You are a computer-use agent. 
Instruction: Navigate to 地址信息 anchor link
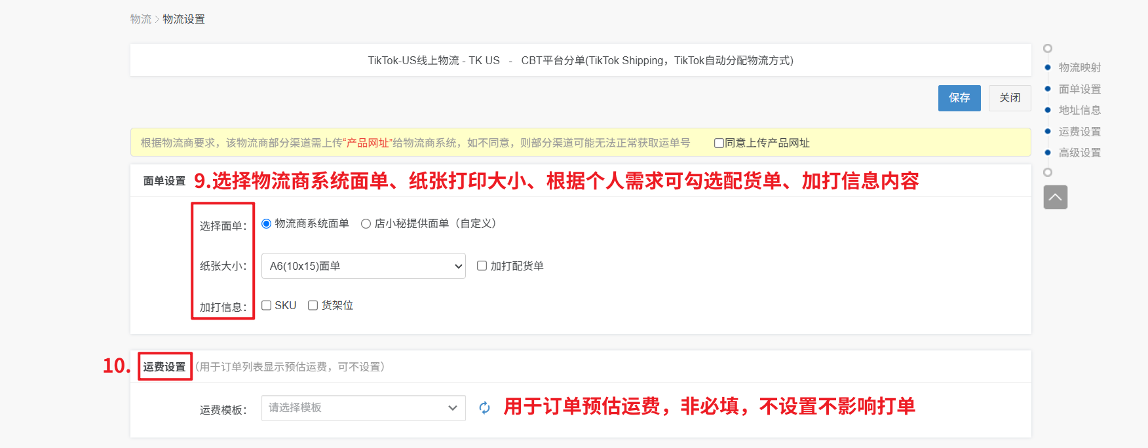tap(1079, 110)
